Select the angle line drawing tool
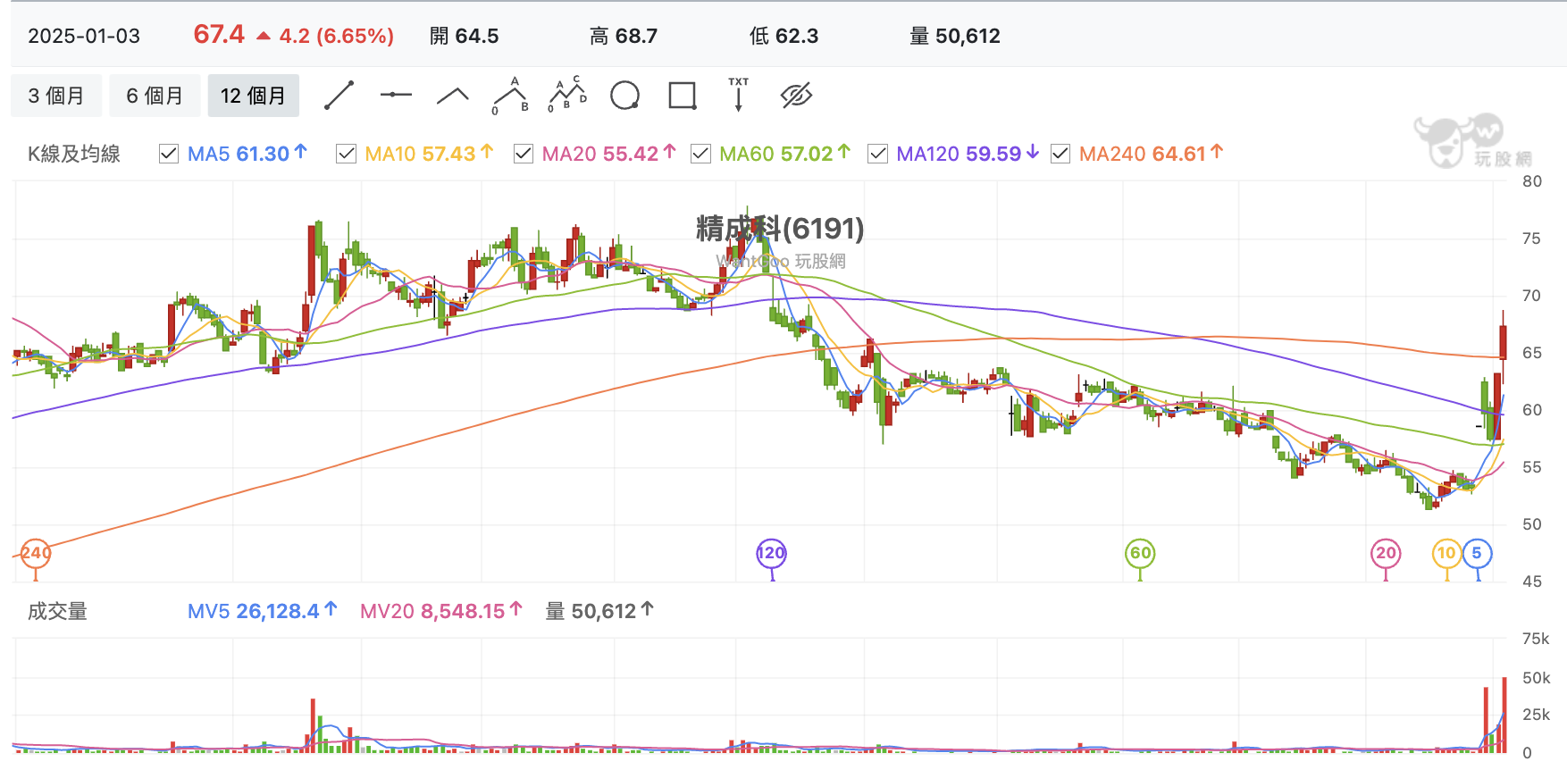The image size is (1567, 770). 453,96
